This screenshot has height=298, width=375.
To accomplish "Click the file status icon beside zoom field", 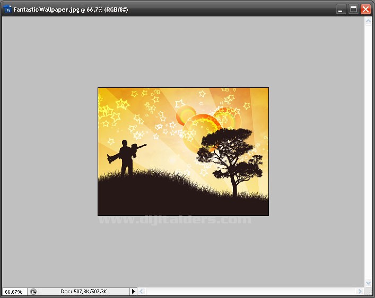I will coord(33,292).
